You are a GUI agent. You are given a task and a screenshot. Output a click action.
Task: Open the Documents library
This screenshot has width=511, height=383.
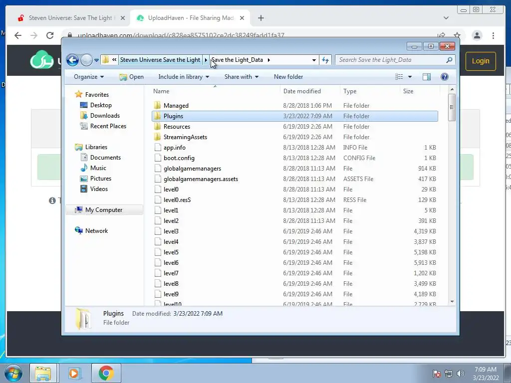(105, 158)
